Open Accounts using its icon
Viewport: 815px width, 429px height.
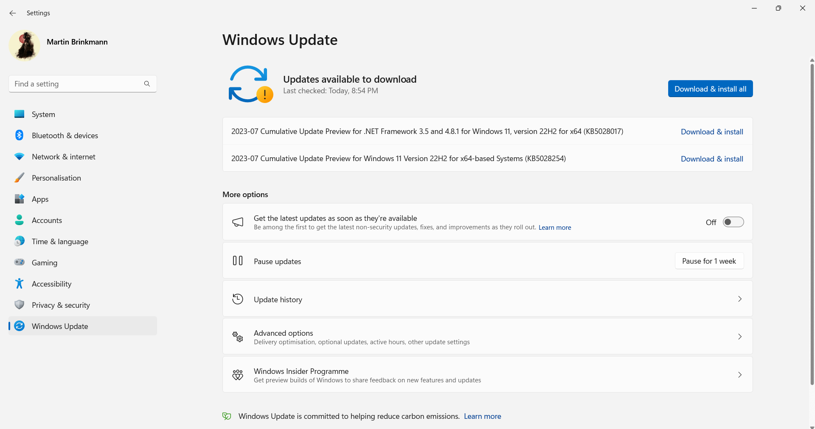coord(19,220)
